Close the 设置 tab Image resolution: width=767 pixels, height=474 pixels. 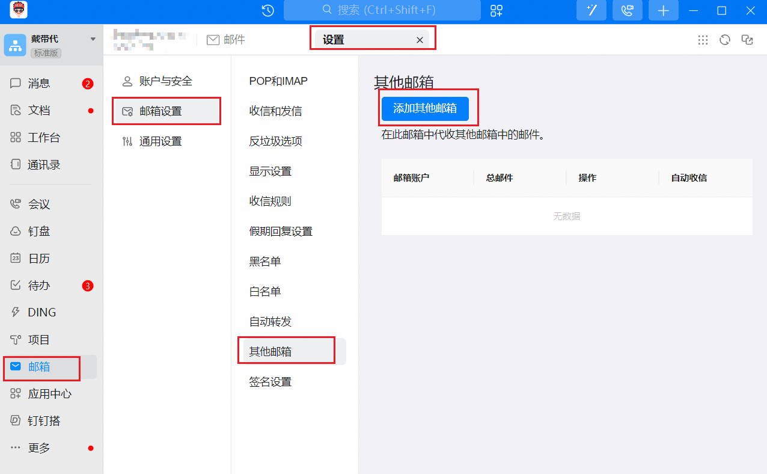pos(420,39)
